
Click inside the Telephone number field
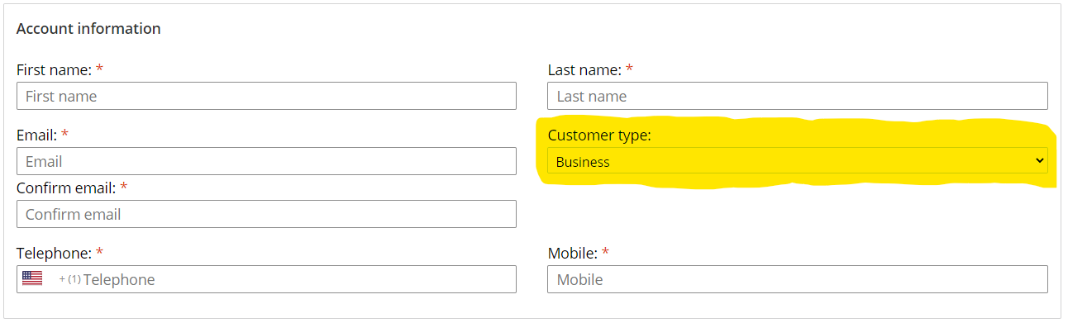(x=298, y=279)
